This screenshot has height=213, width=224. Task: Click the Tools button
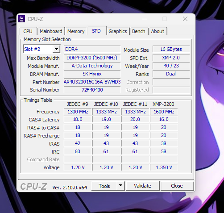click(104, 186)
